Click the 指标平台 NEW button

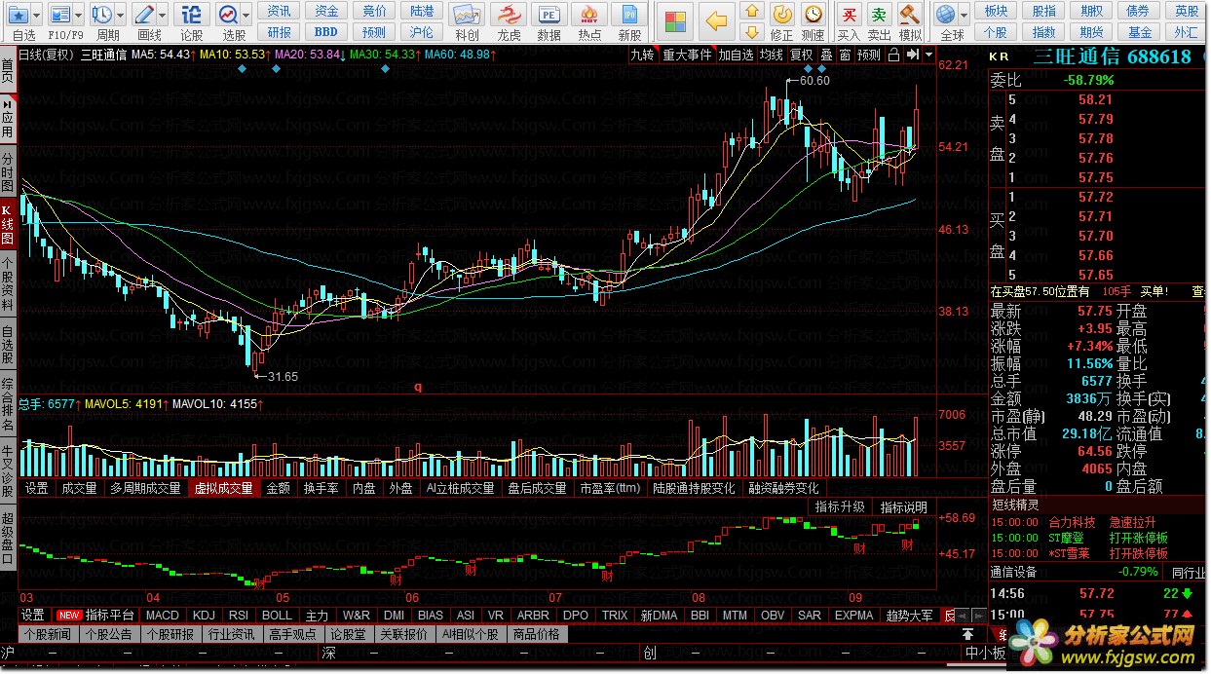coord(95,615)
